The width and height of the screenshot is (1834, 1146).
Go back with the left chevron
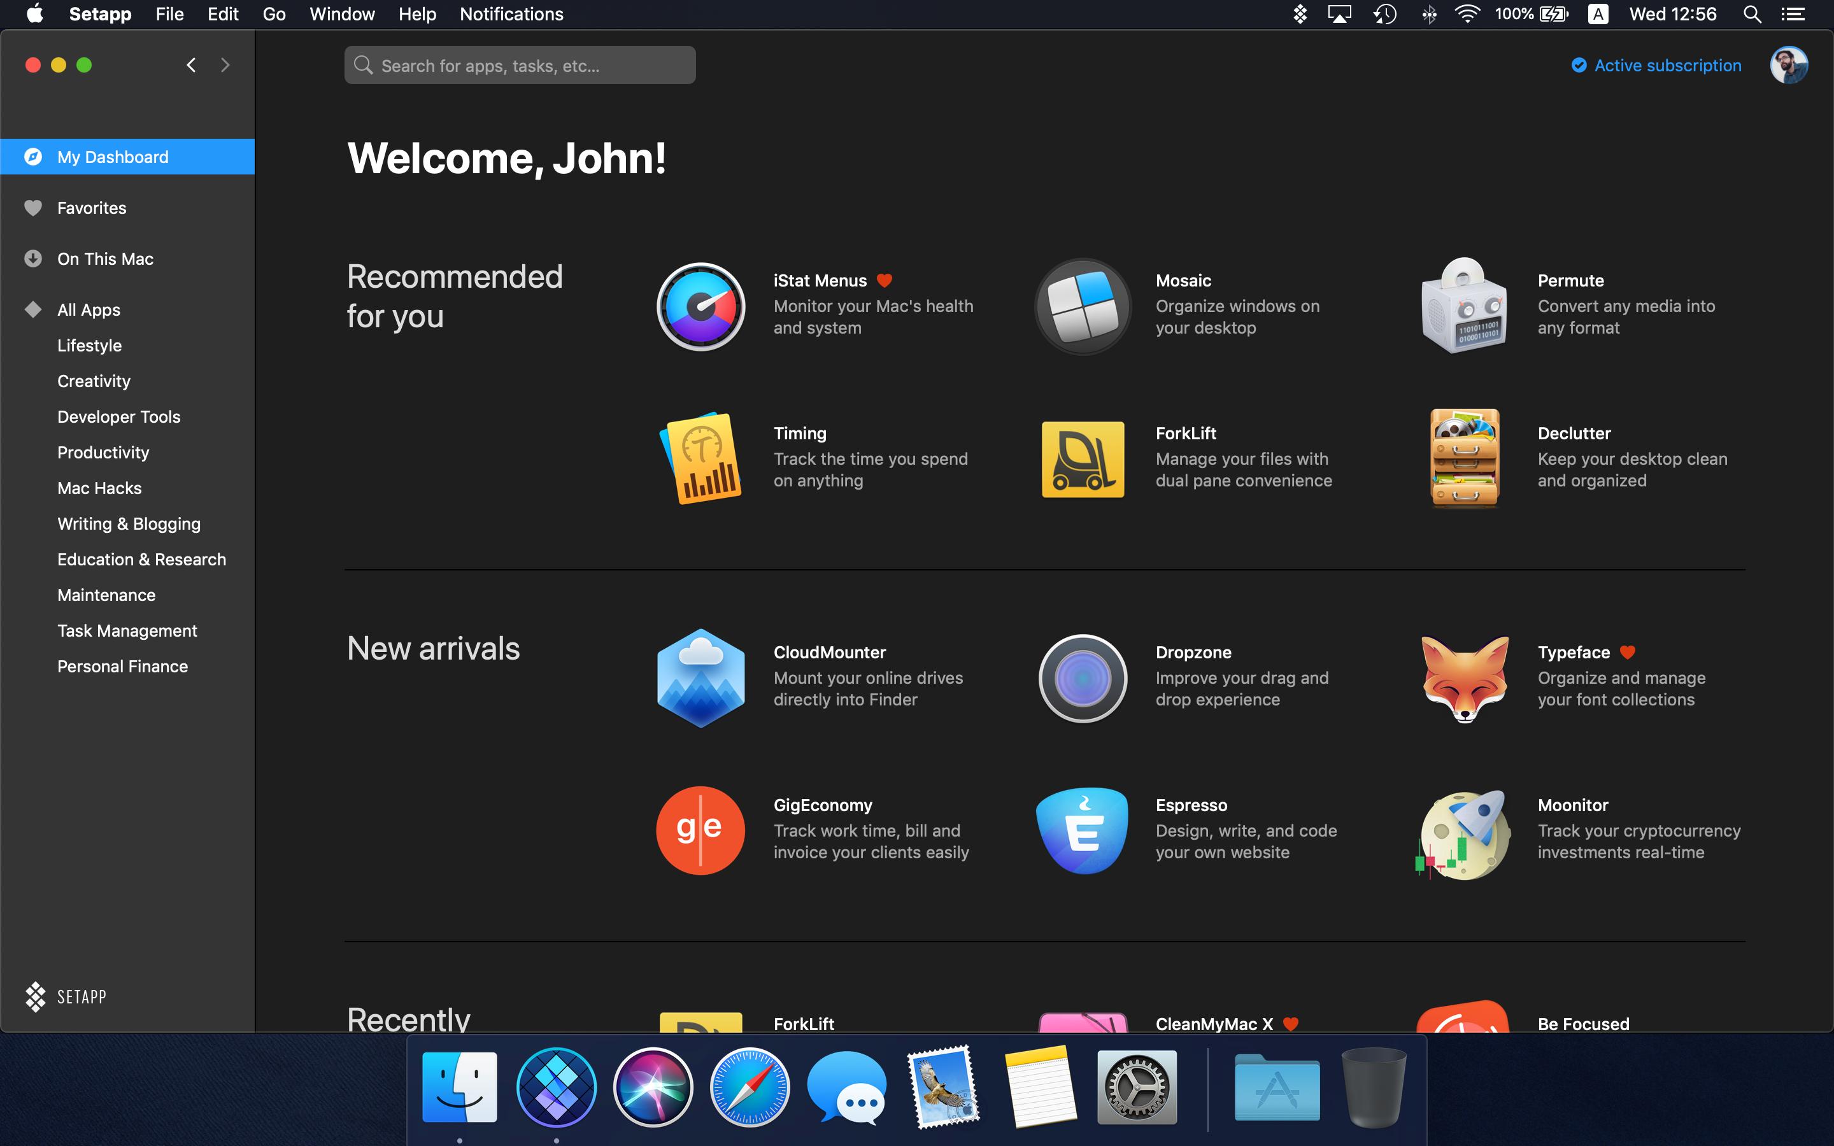coord(191,65)
